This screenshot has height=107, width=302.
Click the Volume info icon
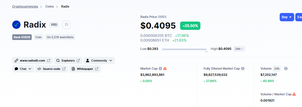[286, 69]
